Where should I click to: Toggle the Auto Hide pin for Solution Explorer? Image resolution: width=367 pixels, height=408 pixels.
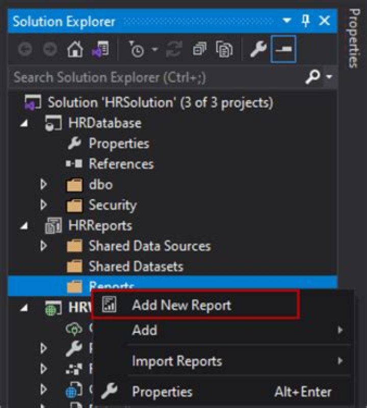(x=306, y=21)
